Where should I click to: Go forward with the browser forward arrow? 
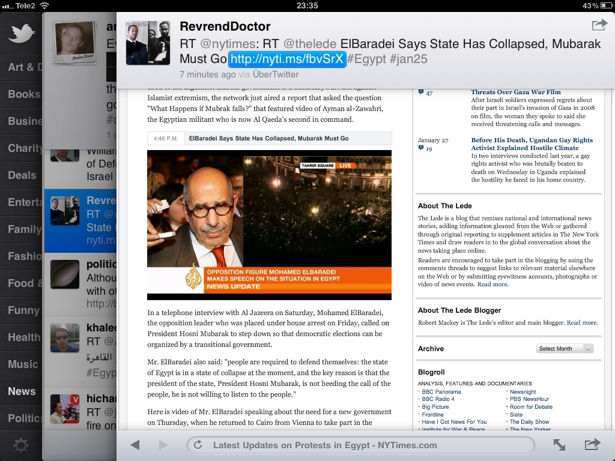163,445
